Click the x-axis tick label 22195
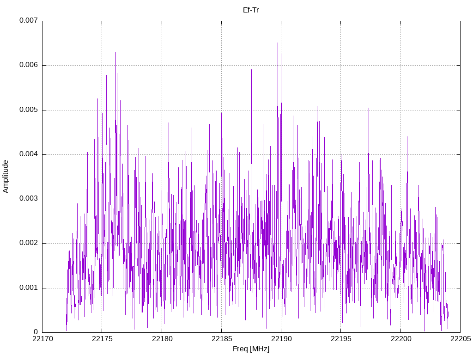Screen dimensions: 473x355 tap(341, 339)
